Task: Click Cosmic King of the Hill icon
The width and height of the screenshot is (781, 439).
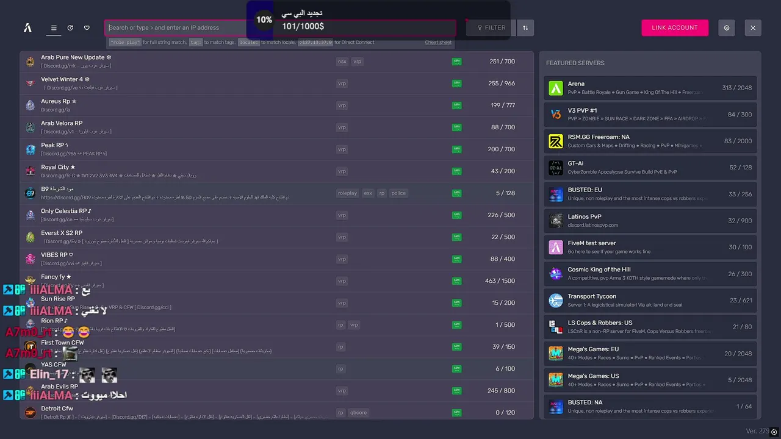Action: [x=556, y=274]
